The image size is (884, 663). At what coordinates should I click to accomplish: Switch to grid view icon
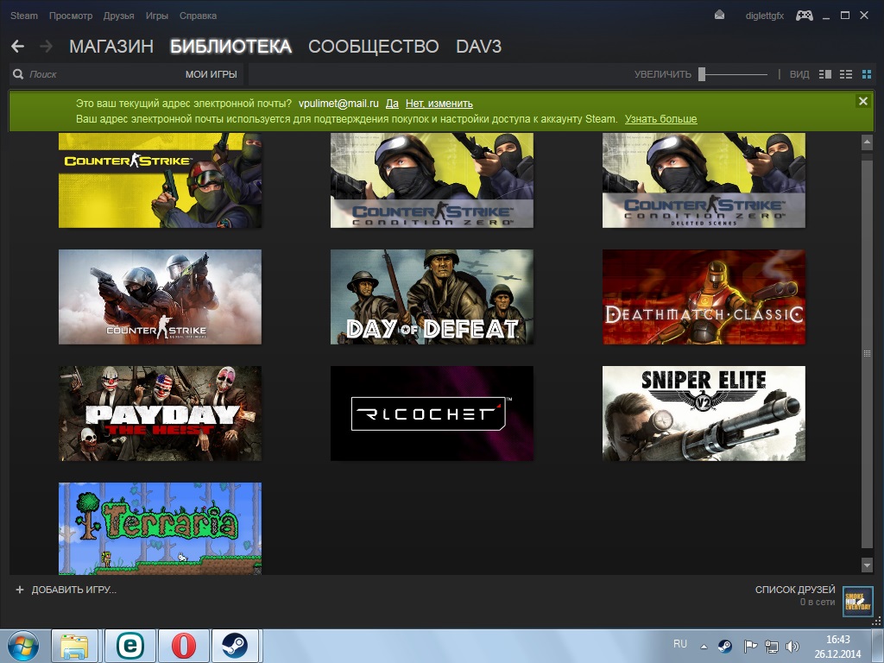pos(867,74)
